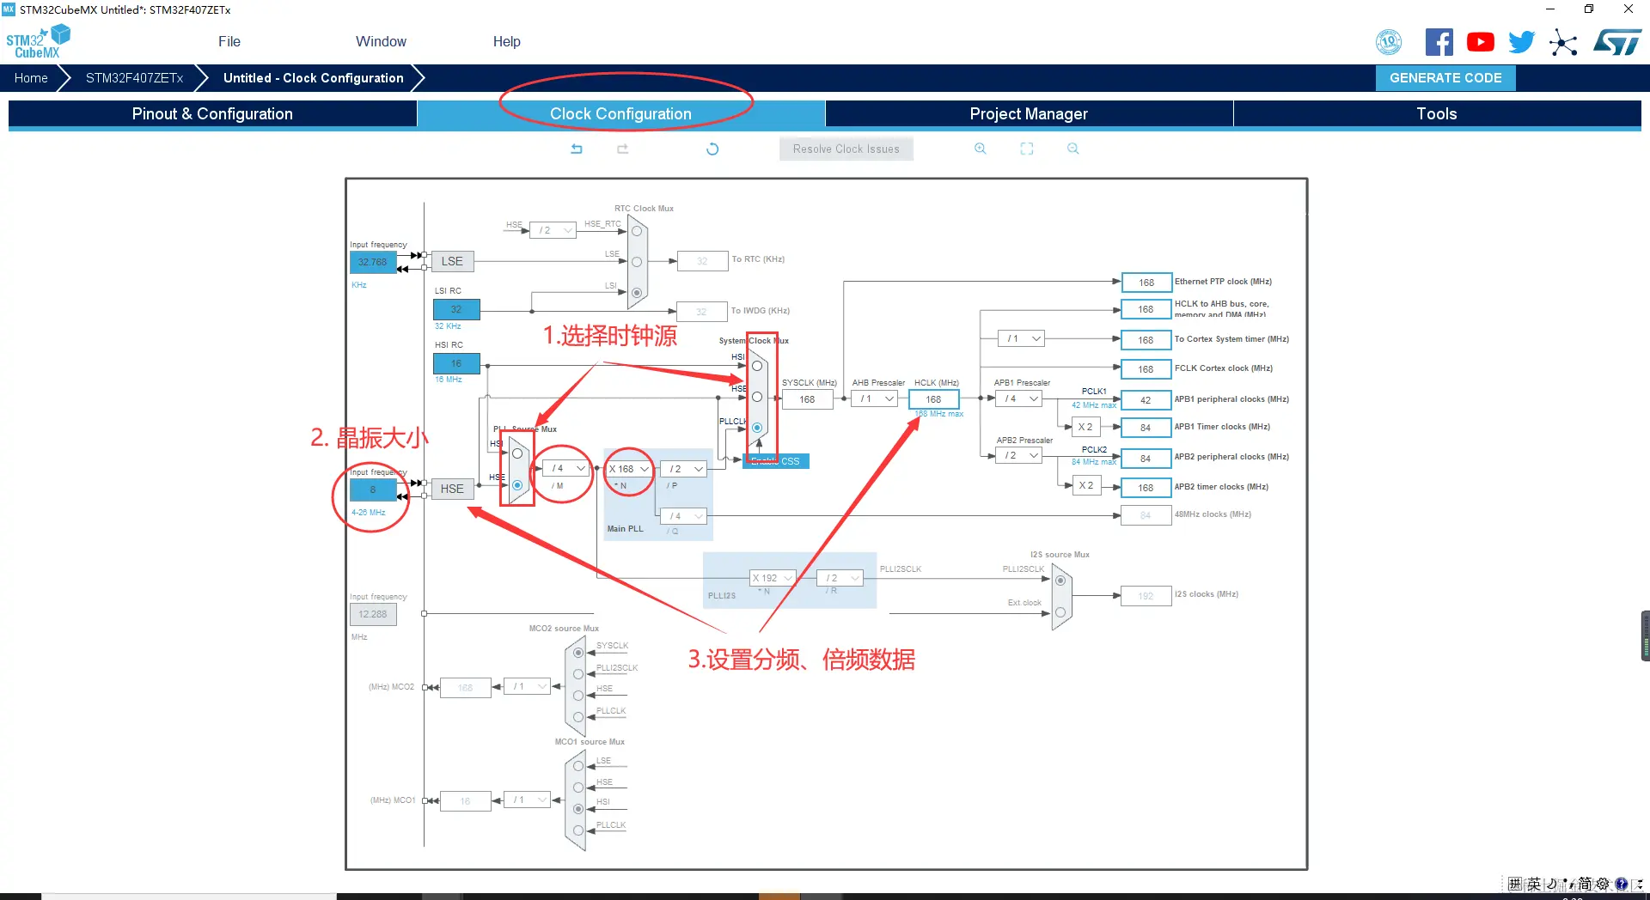The image size is (1650, 900).
Task: Open the PLL X 168 multiplier dropdown
Action: tap(628, 469)
